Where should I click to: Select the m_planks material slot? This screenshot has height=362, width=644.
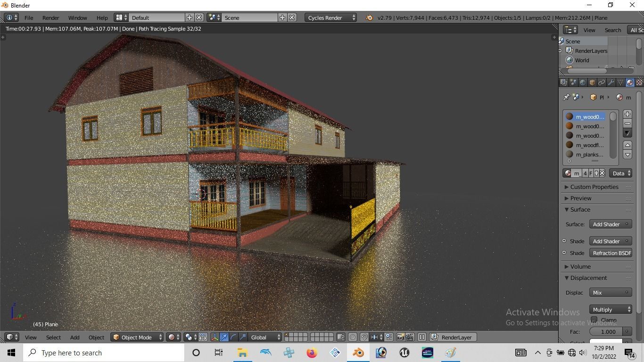click(x=586, y=155)
